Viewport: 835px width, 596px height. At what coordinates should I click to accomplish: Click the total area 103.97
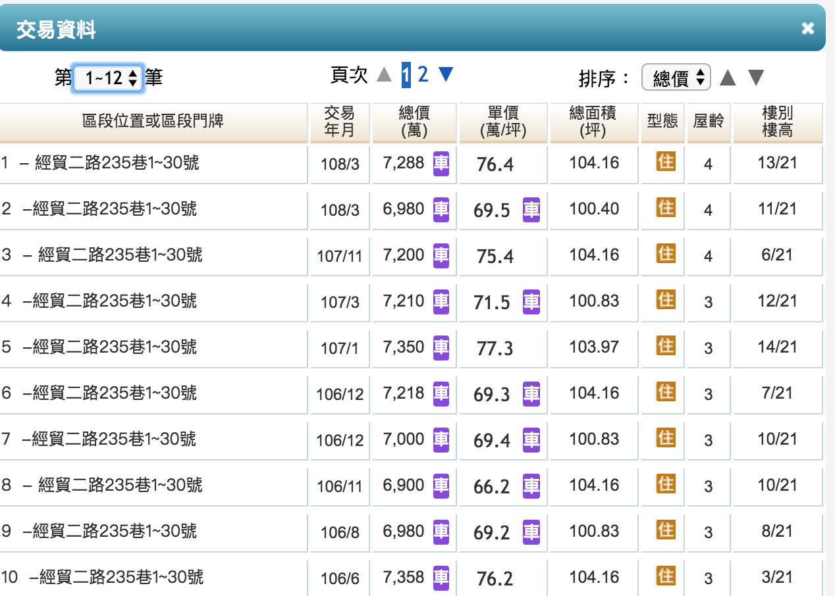tap(594, 347)
